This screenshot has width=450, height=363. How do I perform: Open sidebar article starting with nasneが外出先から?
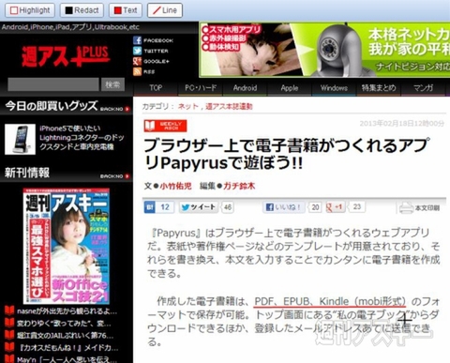tap(67, 311)
